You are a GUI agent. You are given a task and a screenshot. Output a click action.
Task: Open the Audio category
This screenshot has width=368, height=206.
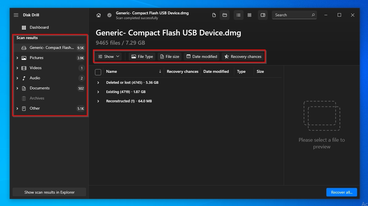(x=50, y=78)
